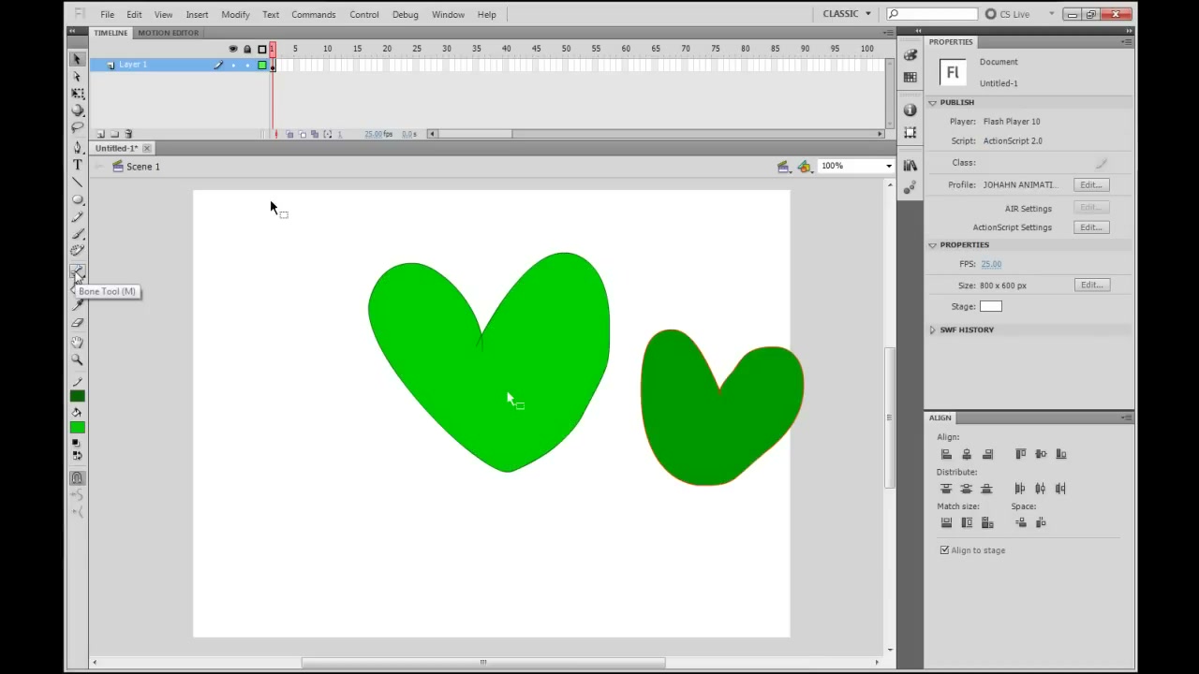Select the Zoom magnifier tool
The image size is (1199, 674).
point(78,359)
